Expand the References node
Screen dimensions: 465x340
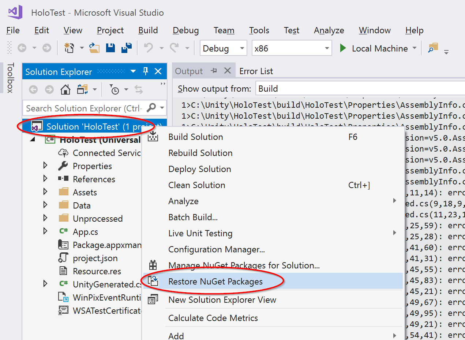pyautogui.click(x=45, y=179)
